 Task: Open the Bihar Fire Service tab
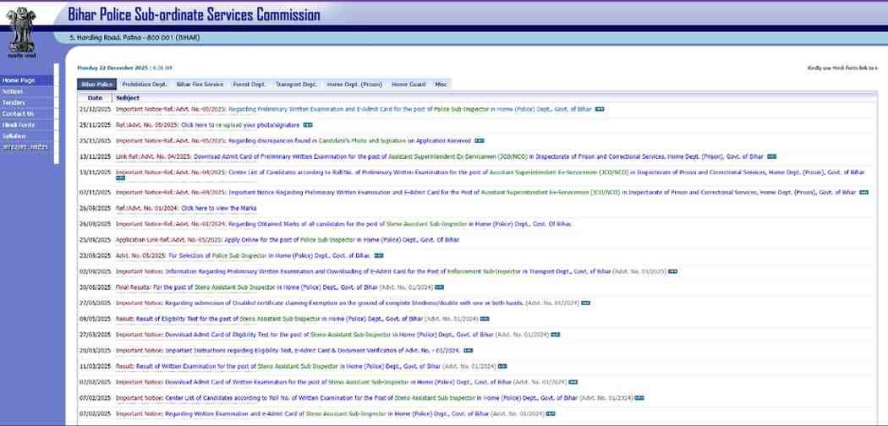200,85
